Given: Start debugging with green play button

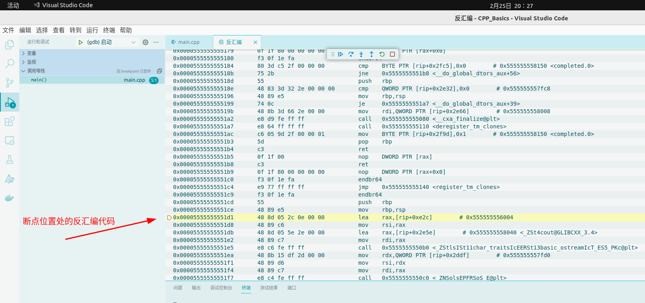Looking at the screenshot, I should [x=80, y=42].
